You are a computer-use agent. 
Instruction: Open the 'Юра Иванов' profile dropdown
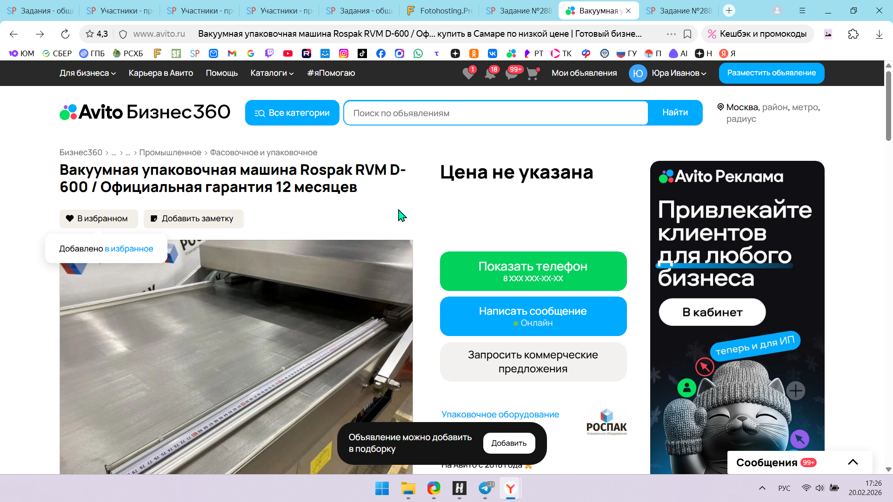679,73
